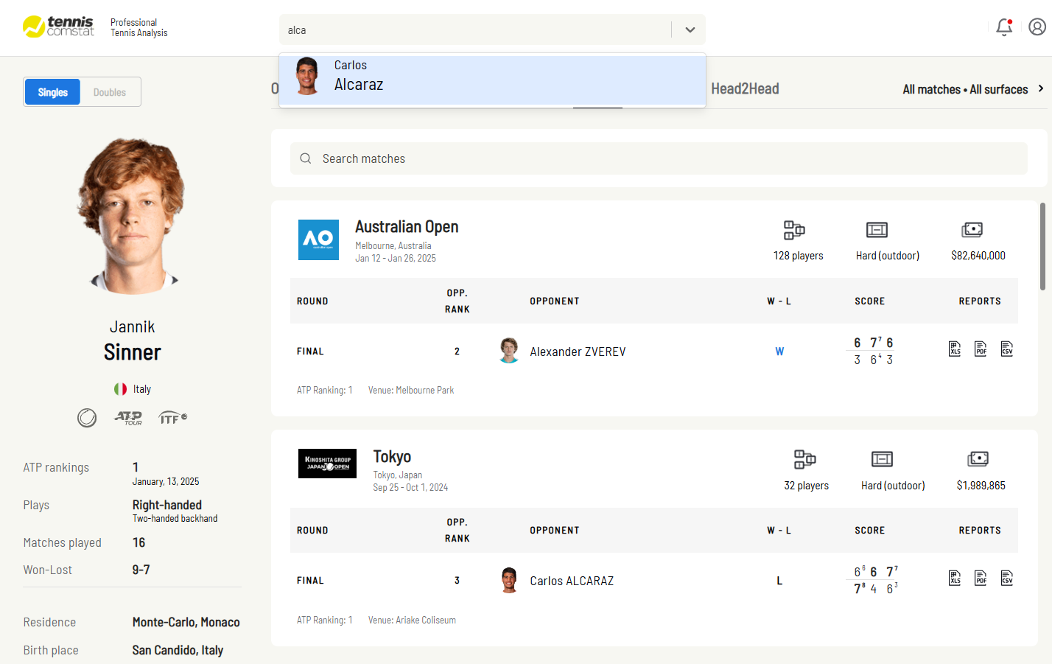Open the Head2Head tab
This screenshot has height=664, width=1052.
tap(745, 88)
